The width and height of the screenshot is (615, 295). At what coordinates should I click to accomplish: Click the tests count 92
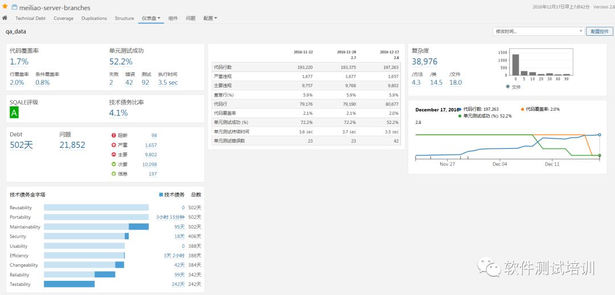coord(145,82)
